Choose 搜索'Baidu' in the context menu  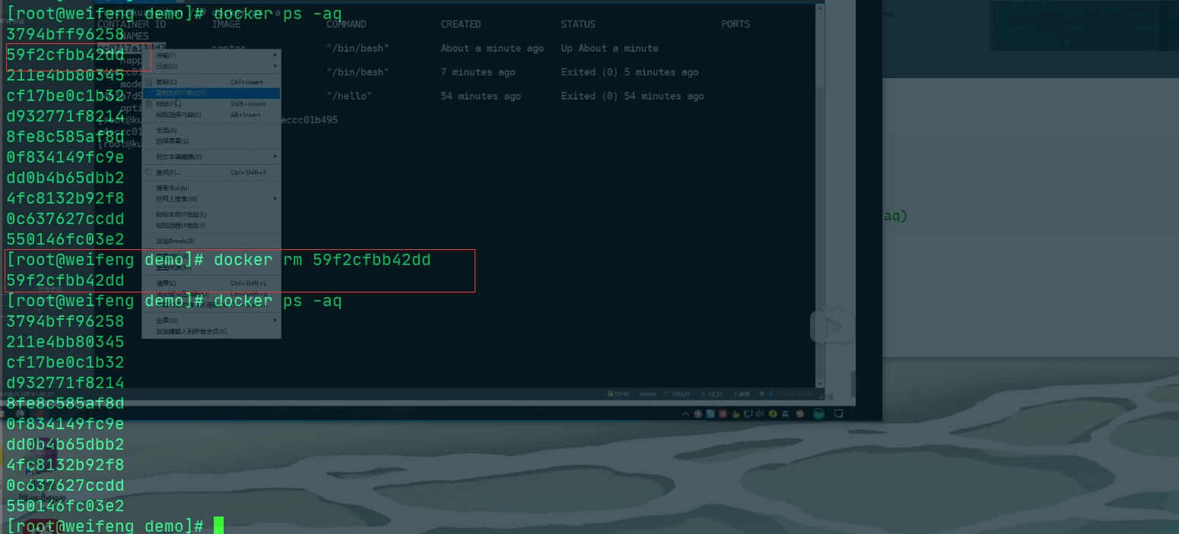pos(211,188)
